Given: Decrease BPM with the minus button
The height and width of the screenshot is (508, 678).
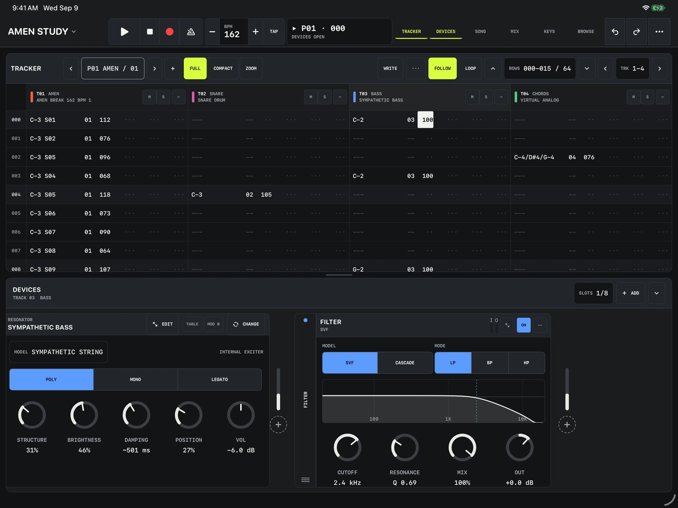Looking at the screenshot, I should tap(212, 32).
